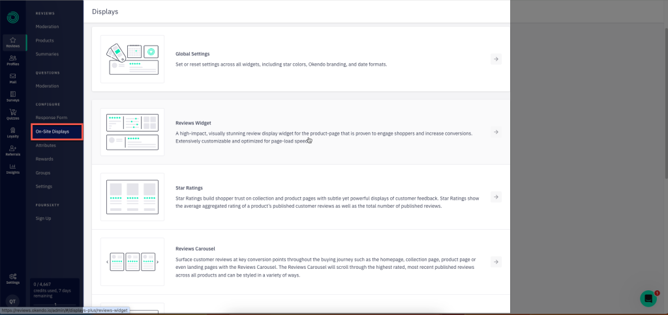Click the Star Ratings thumbnail image

[x=132, y=197]
